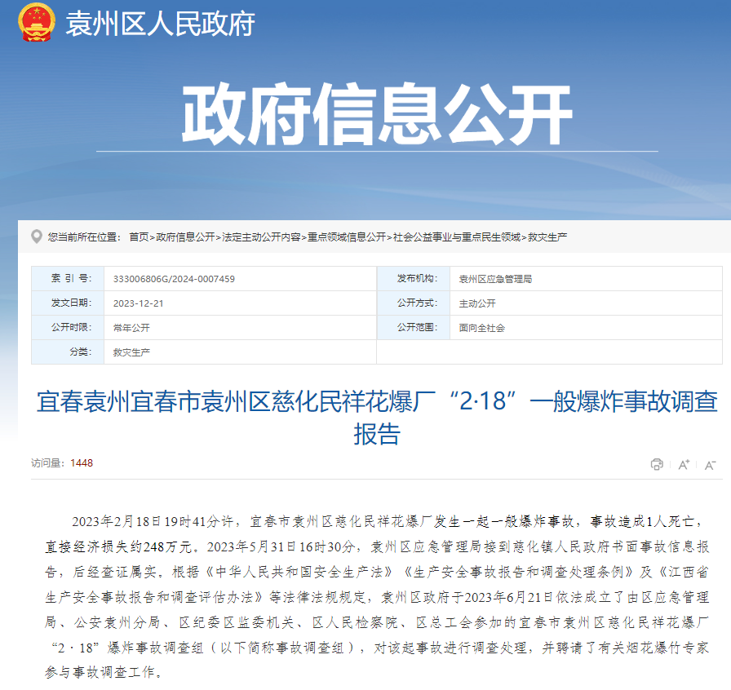This screenshot has width=731, height=690.
Task: Click the 您当前所在位置 label
Action: [x=84, y=237]
